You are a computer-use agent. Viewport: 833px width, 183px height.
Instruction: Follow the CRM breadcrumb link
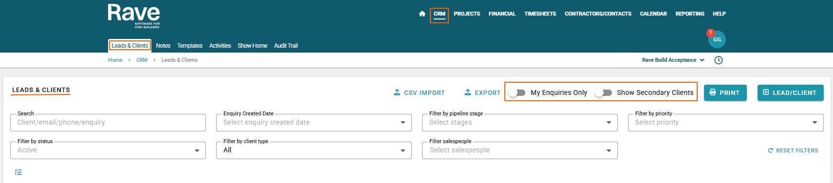click(142, 60)
